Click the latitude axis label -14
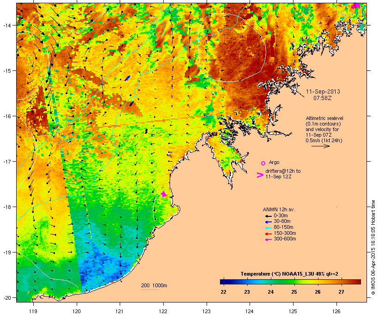This screenshot has width=379, height=315. pos(7,25)
